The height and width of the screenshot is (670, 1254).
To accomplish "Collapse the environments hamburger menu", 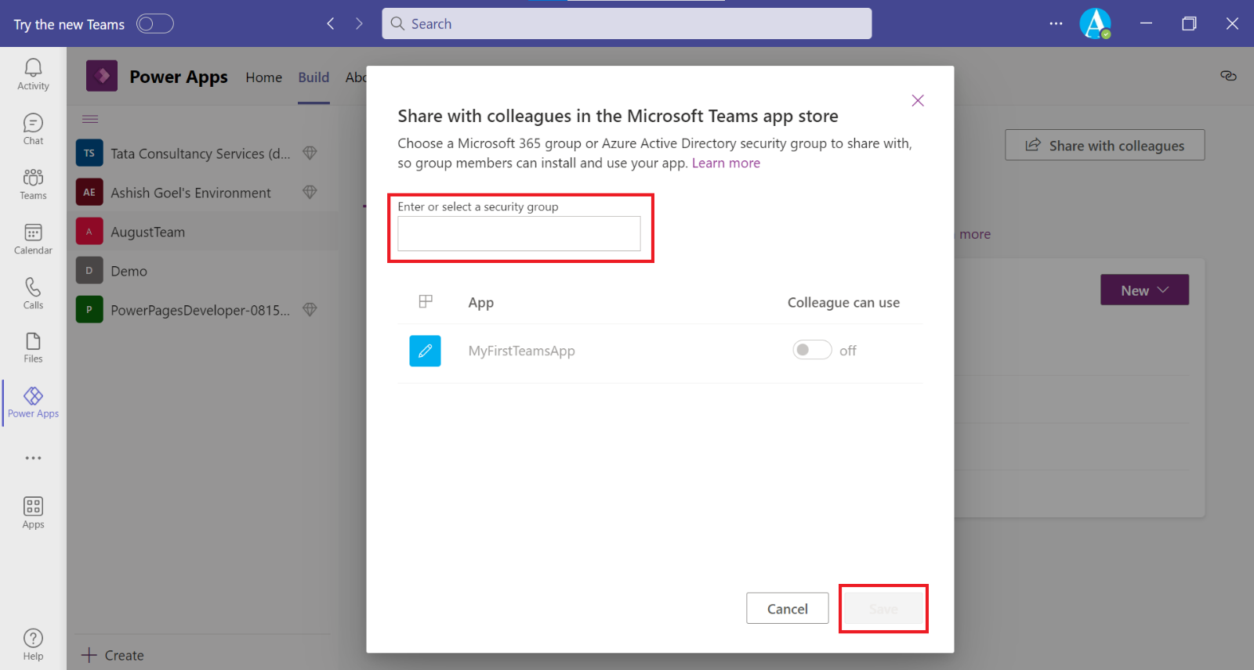I will pos(90,119).
